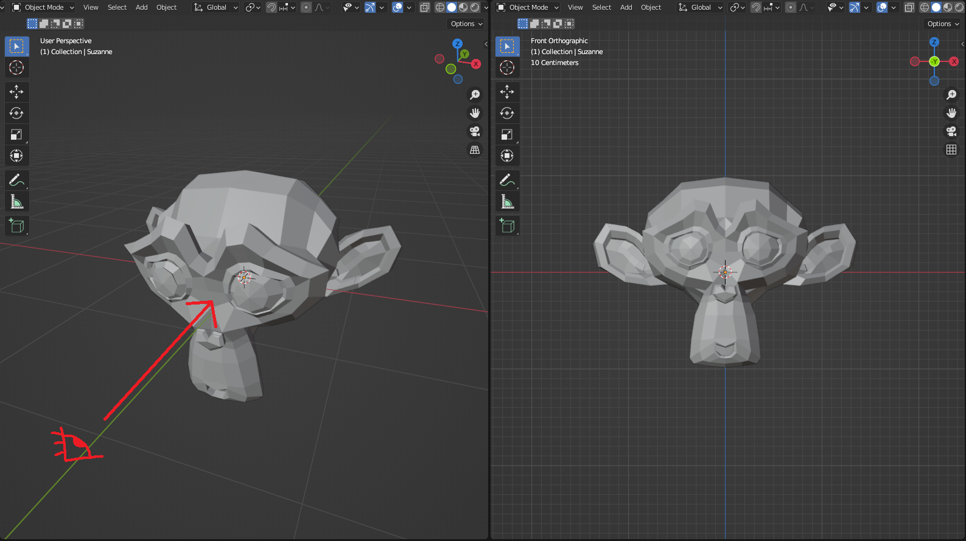Switch perspective/orthographic in User Perspective viewport

pos(475,150)
